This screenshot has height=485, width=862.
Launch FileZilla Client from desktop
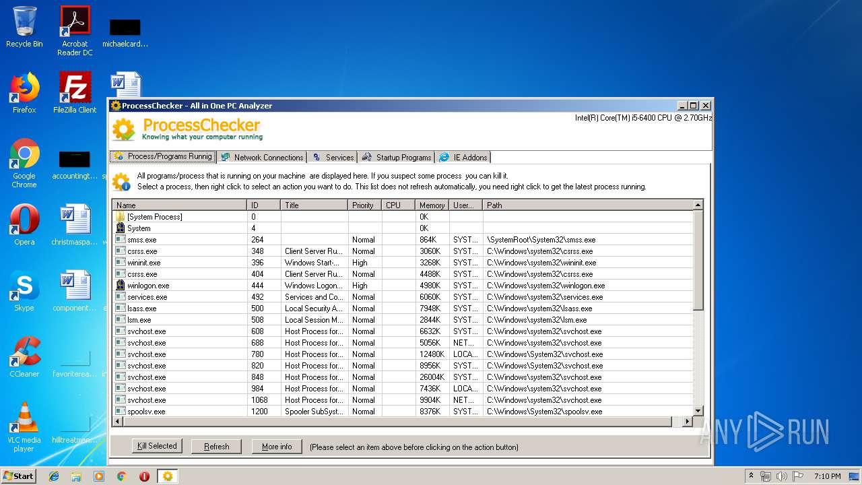75,93
